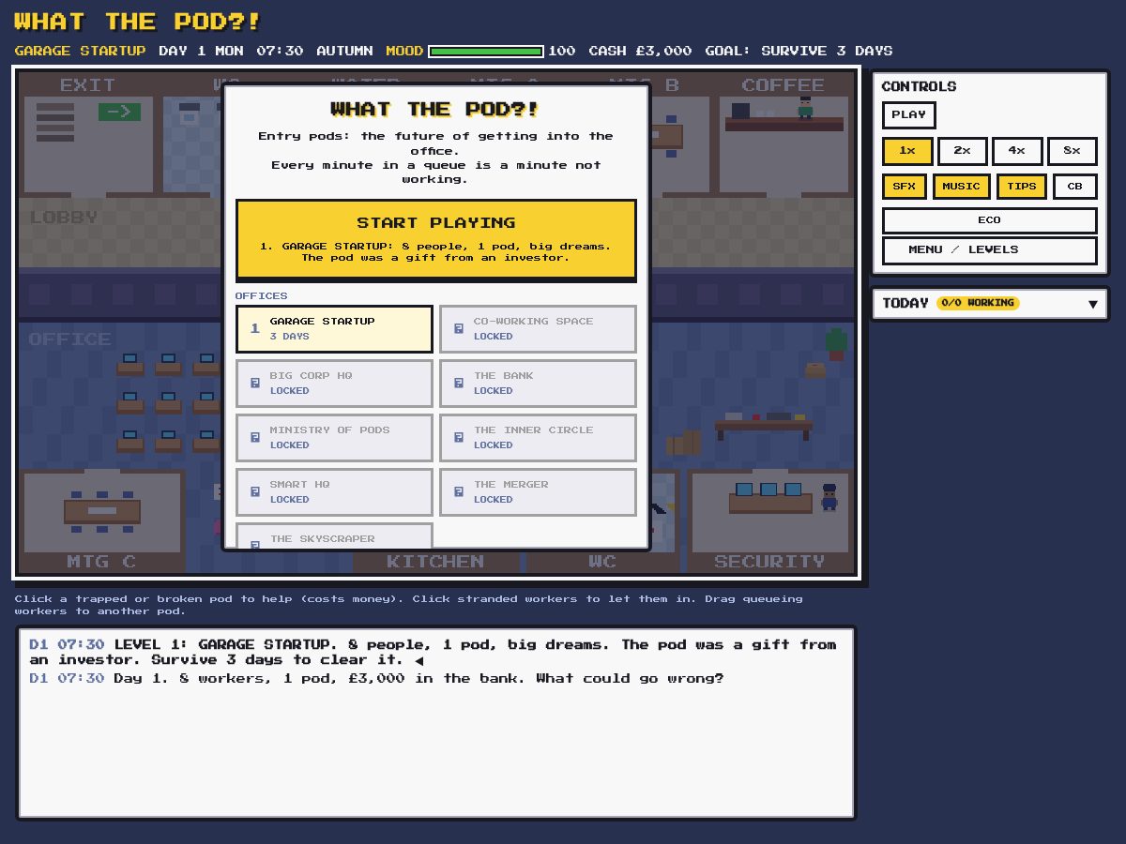Click the DAY 1 MON status text
1126x844 pixels.
pos(201,52)
